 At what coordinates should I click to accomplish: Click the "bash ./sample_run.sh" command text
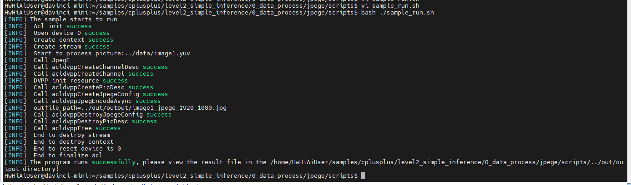(x=397, y=13)
